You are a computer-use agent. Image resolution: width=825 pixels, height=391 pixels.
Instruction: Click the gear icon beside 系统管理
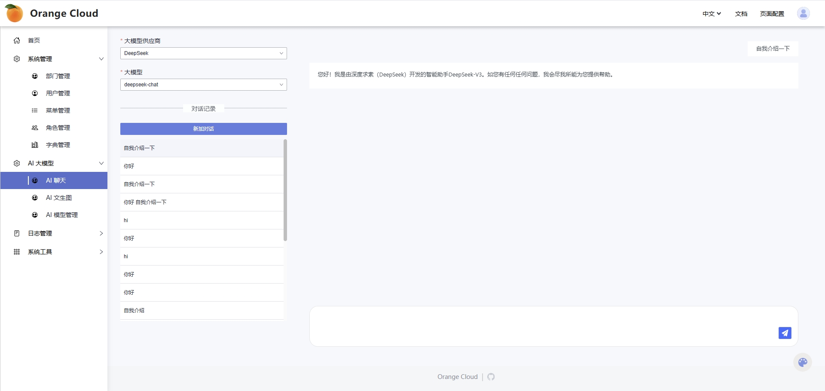(17, 59)
